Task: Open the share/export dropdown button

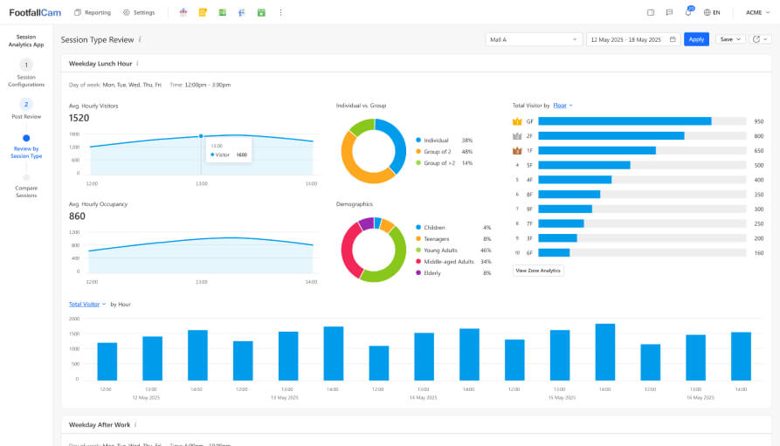Action: click(x=760, y=39)
